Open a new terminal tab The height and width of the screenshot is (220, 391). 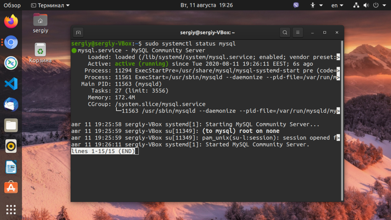78,33
